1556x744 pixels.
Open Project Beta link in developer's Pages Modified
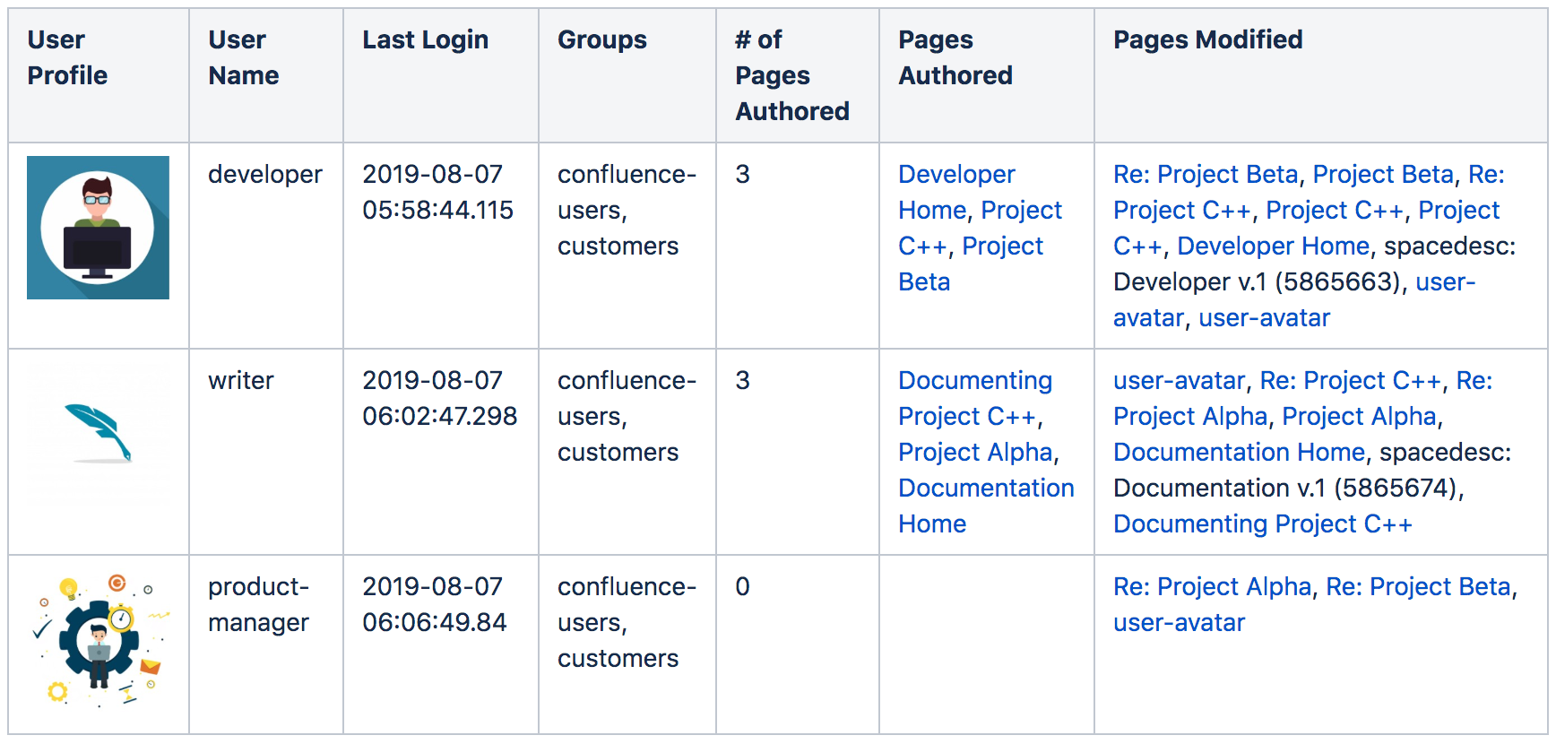click(x=1383, y=174)
